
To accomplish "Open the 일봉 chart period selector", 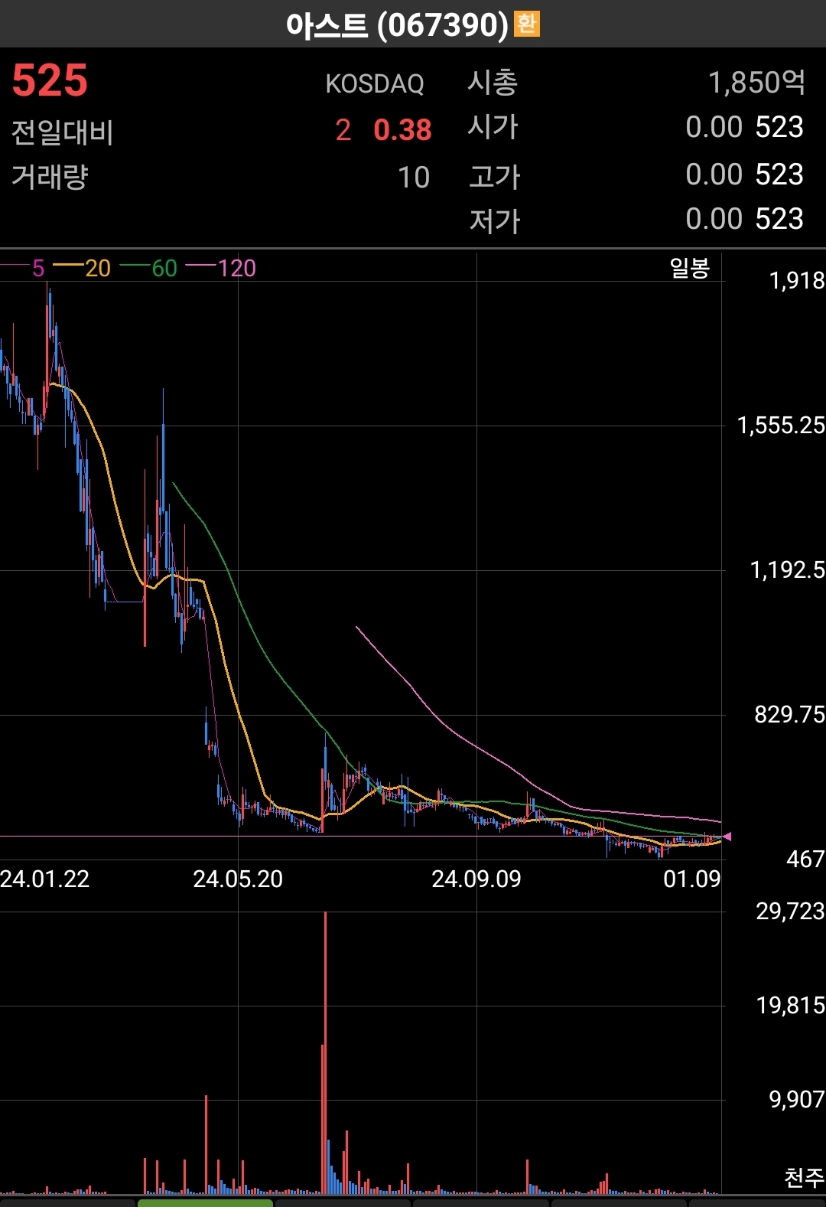I will tap(690, 268).
